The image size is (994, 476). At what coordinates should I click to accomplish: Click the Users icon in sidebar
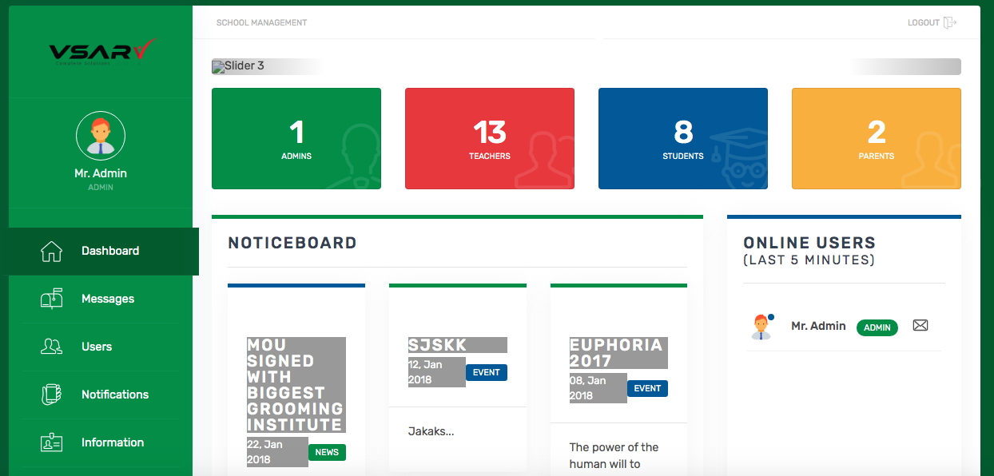click(51, 347)
